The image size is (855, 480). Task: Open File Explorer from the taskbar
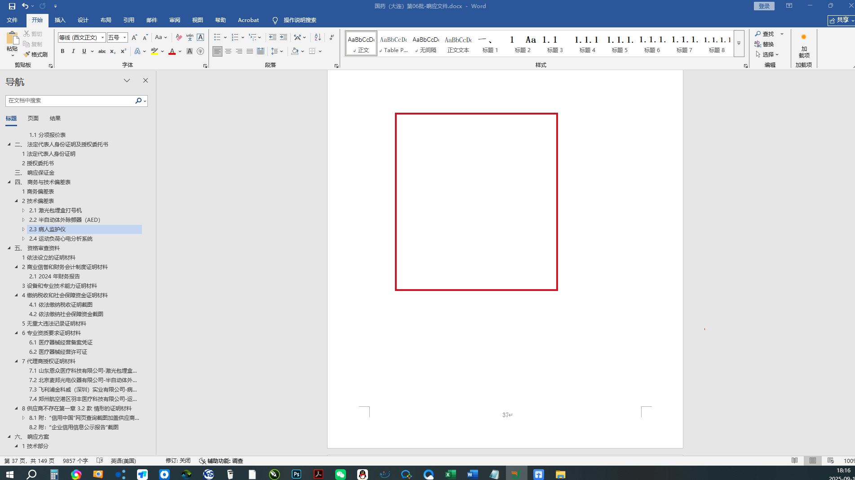tap(560, 474)
